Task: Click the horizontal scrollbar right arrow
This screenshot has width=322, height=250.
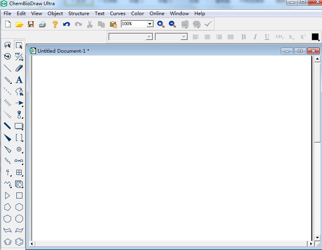Action: [311, 244]
